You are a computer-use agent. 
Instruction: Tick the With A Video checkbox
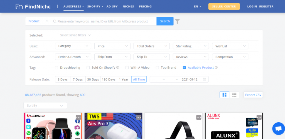point(127,68)
